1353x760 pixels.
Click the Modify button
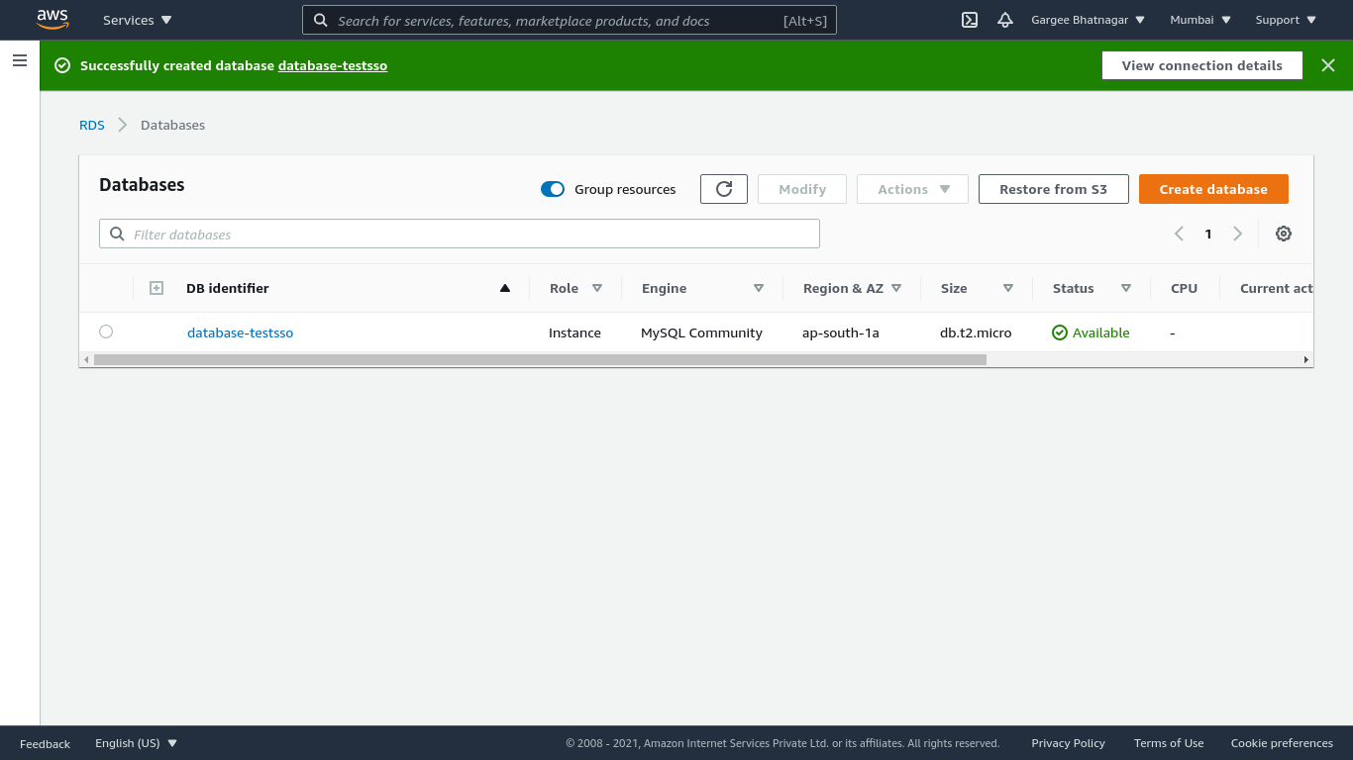point(802,189)
